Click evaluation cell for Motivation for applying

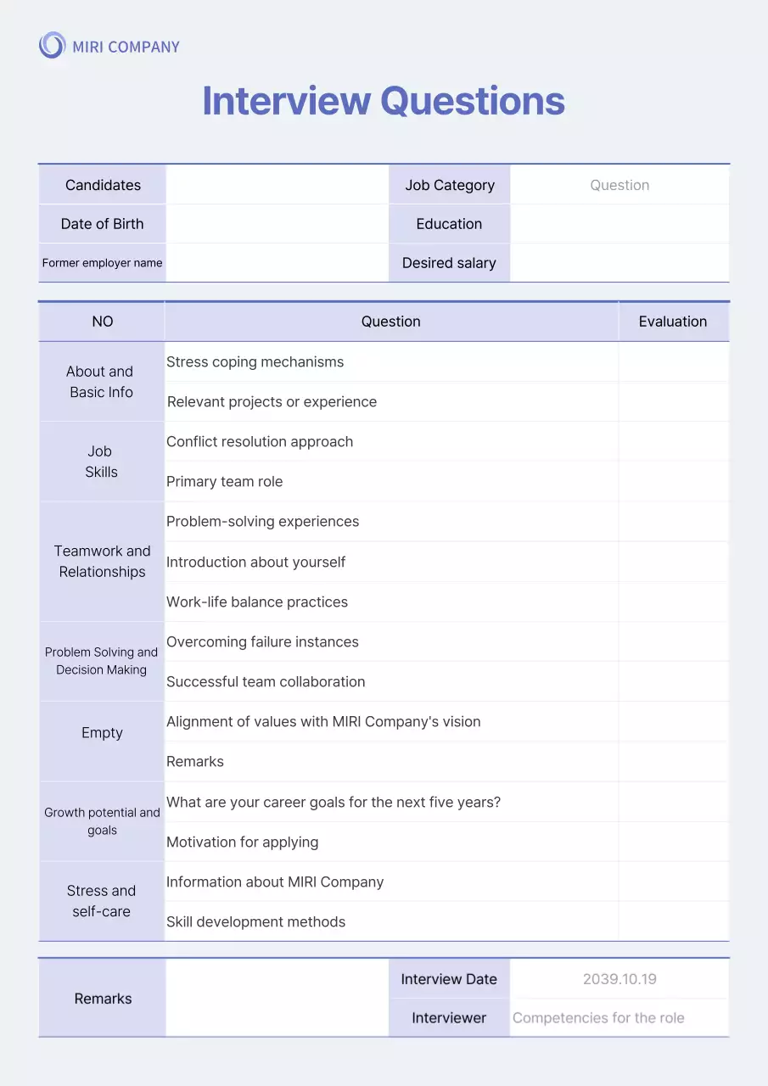[673, 842]
